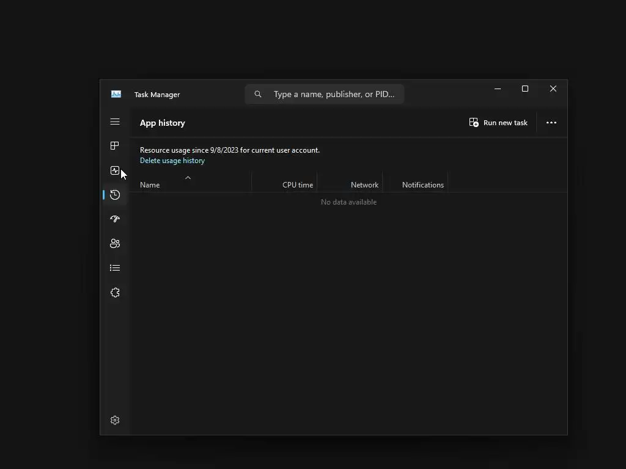This screenshot has width=626, height=469.
Task: Select the App history sidebar icon
Action: (x=114, y=195)
